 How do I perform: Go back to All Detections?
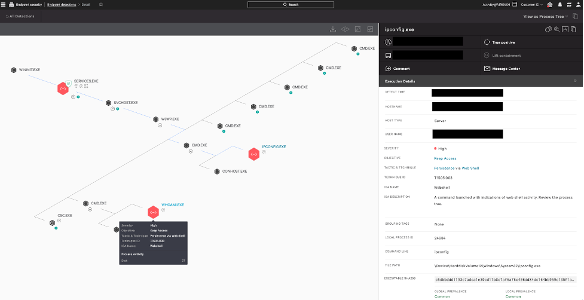[20, 16]
